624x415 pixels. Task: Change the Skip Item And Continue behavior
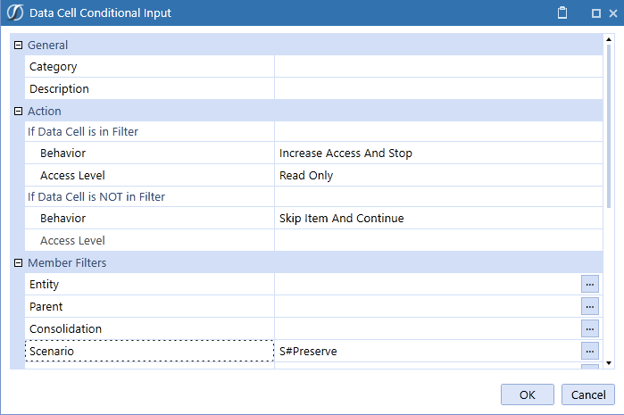(x=437, y=219)
